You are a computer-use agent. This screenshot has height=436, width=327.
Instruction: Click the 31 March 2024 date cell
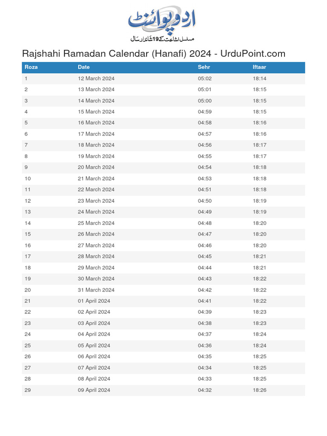click(x=96, y=290)
